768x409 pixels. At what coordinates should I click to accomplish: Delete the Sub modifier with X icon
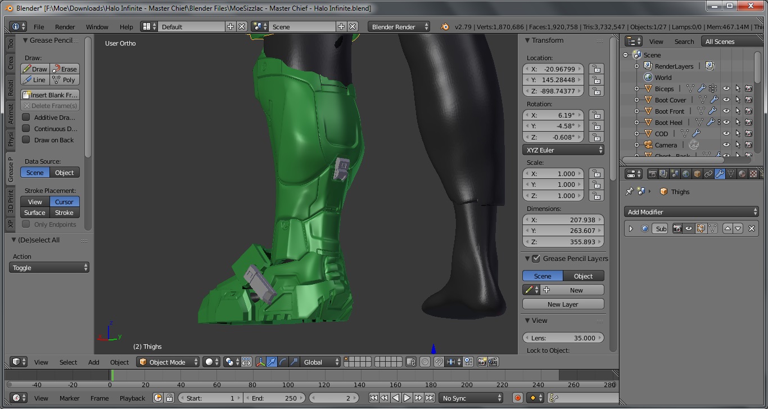coord(751,228)
